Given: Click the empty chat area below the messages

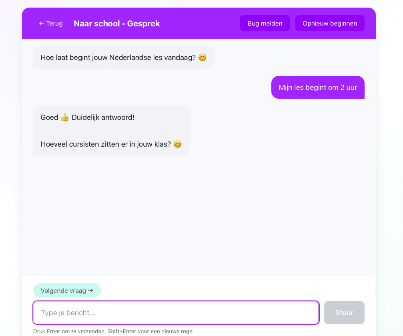Looking at the screenshot, I should pyautogui.click(x=198, y=215).
